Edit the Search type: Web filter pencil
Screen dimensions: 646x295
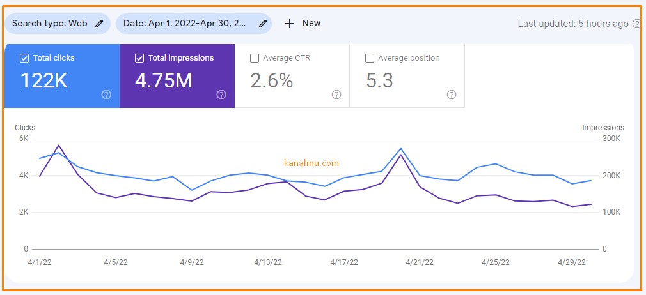[99, 24]
